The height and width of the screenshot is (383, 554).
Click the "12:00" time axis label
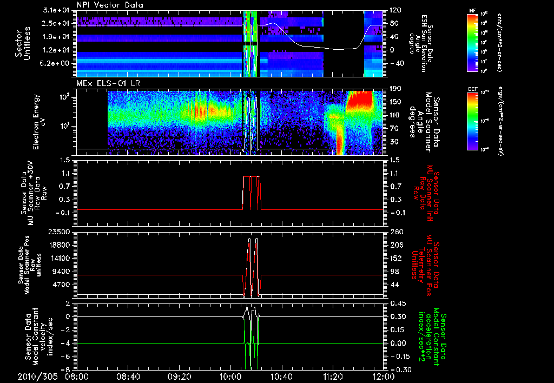click(x=384, y=377)
